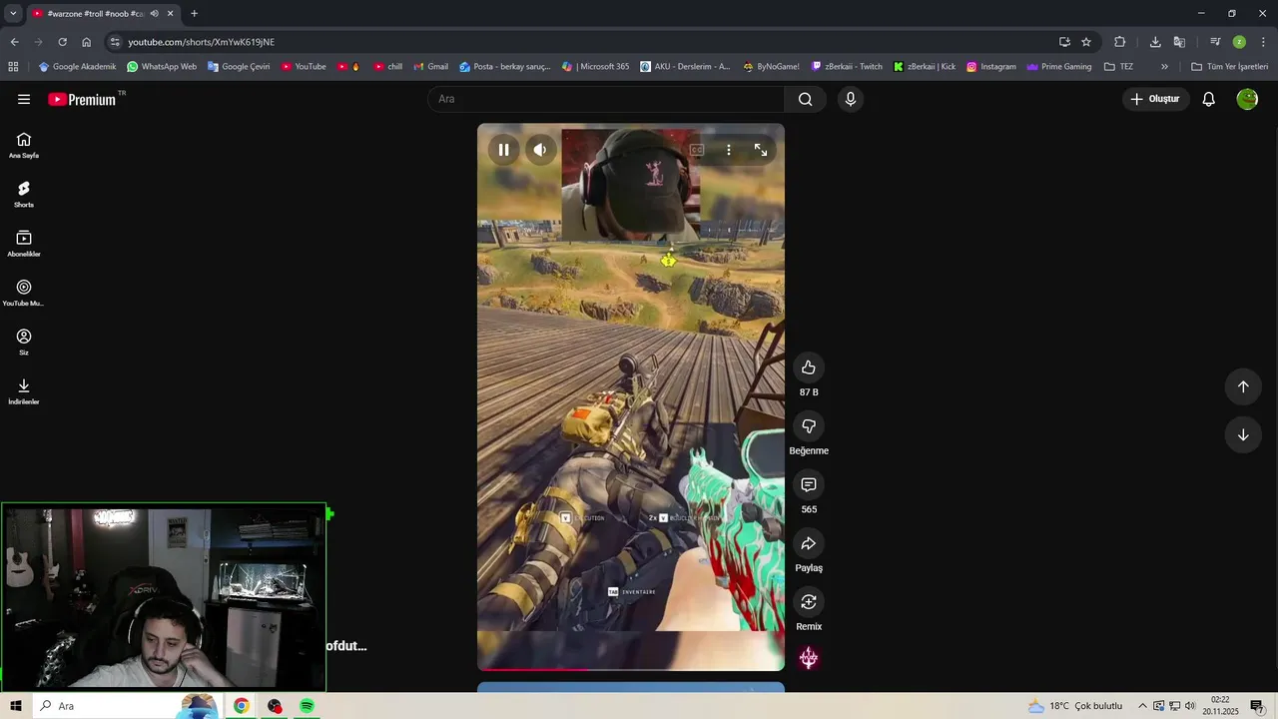
Task: Open the Short's sound avatar icon
Action: pyautogui.click(x=809, y=658)
